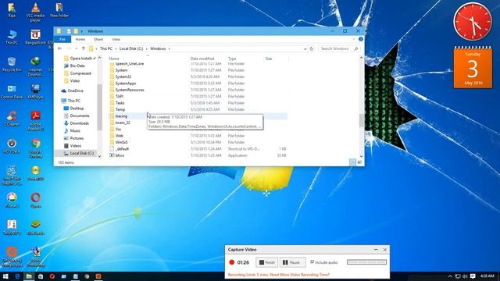Open recent locations dropdown arrow
This screenshot has width=500, height=281.
point(77,48)
